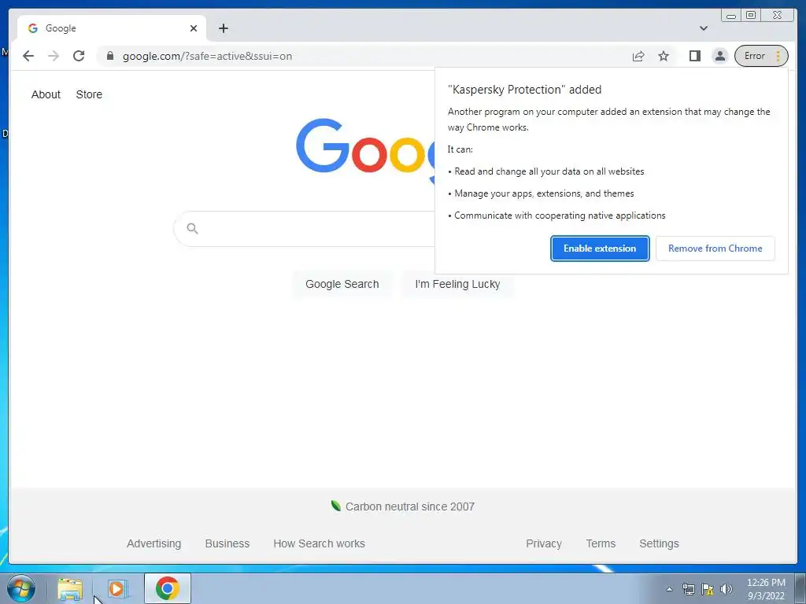Show hidden system tray icons
The height and width of the screenshot is (604, 806).
(x=669, y=589)
